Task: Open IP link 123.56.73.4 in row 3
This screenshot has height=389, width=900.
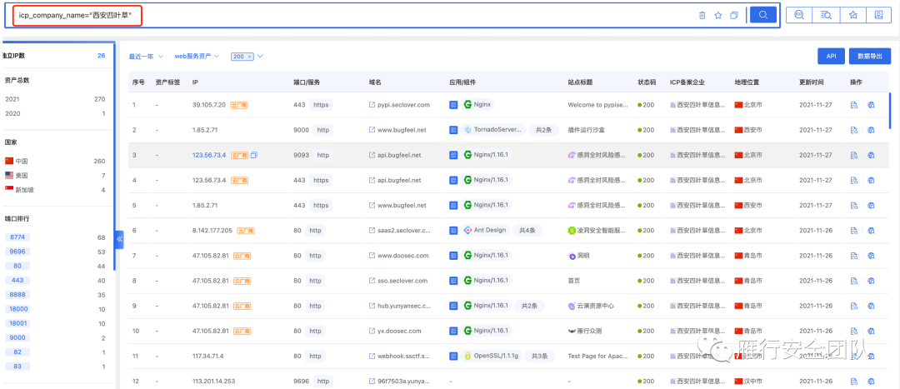Action: point(209,155)
